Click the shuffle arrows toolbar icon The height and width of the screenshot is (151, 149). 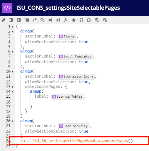point(50,20)
